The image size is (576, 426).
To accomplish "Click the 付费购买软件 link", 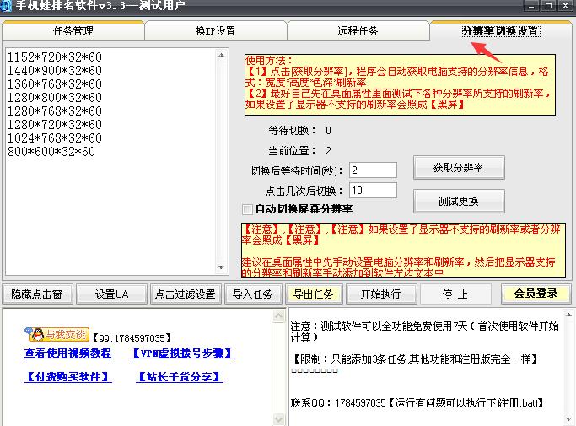I will pos(67,377).
